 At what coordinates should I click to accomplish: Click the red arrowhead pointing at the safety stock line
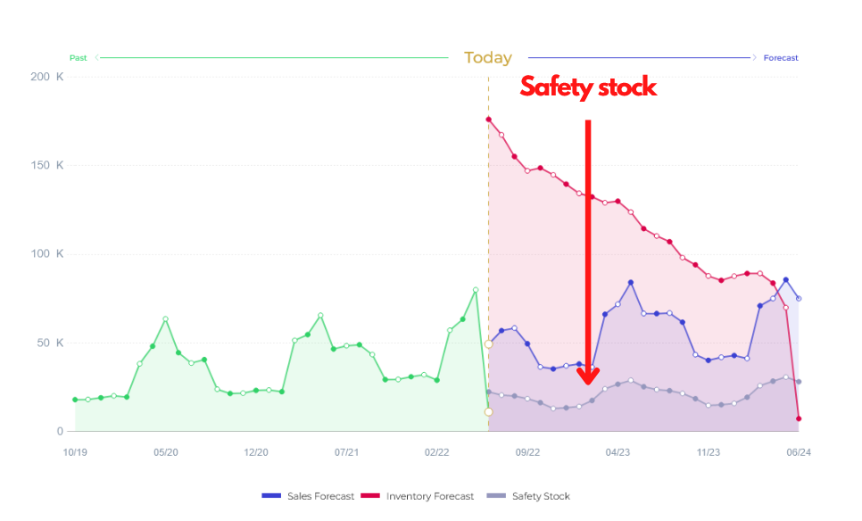coord(587,375)
